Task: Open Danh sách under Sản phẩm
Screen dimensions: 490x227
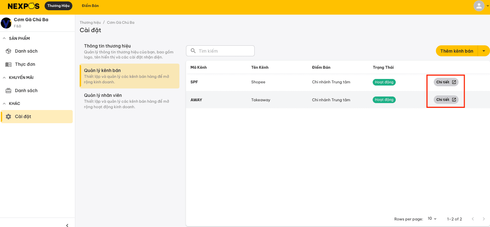Action: (x=37, y=51)
